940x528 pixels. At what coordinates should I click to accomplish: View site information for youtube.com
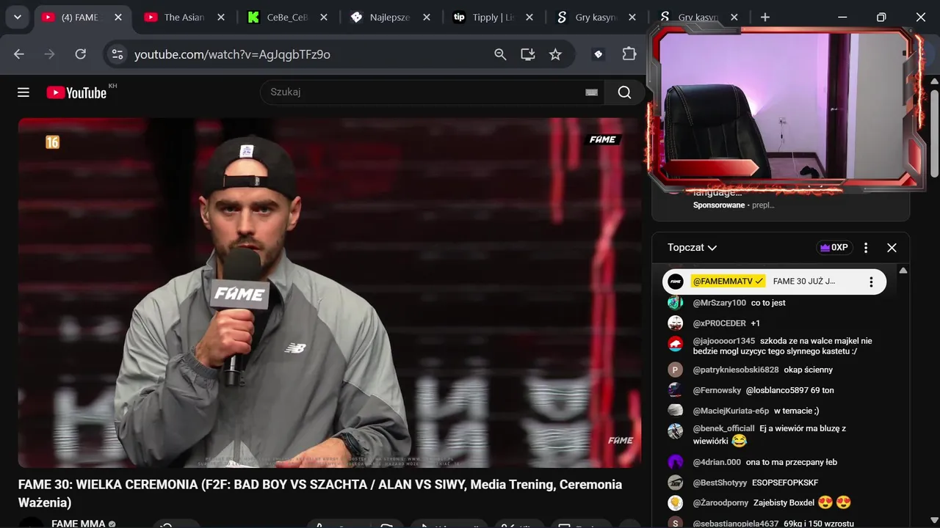click(117, 54)
